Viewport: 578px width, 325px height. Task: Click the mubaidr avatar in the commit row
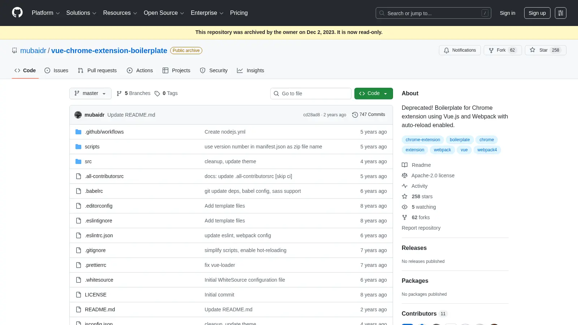[x=78, y=115]
